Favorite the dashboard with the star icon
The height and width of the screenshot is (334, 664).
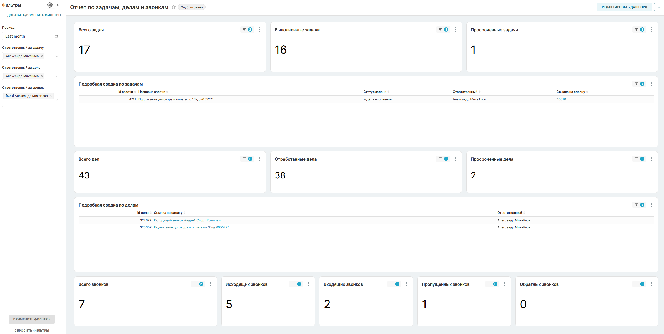(x=174, y=7)
